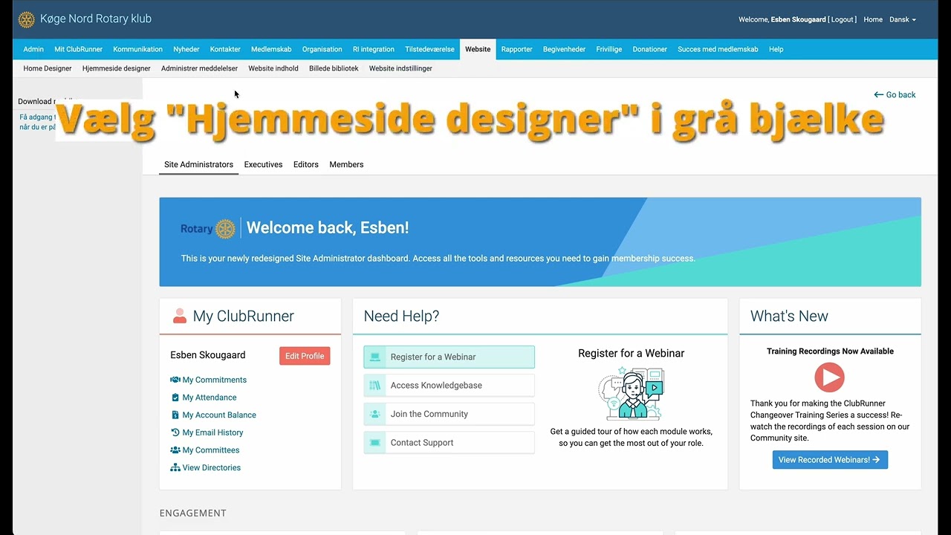Click the laptop icon on Register for a Webinar

pyautogui.click(x=375, y=357)
